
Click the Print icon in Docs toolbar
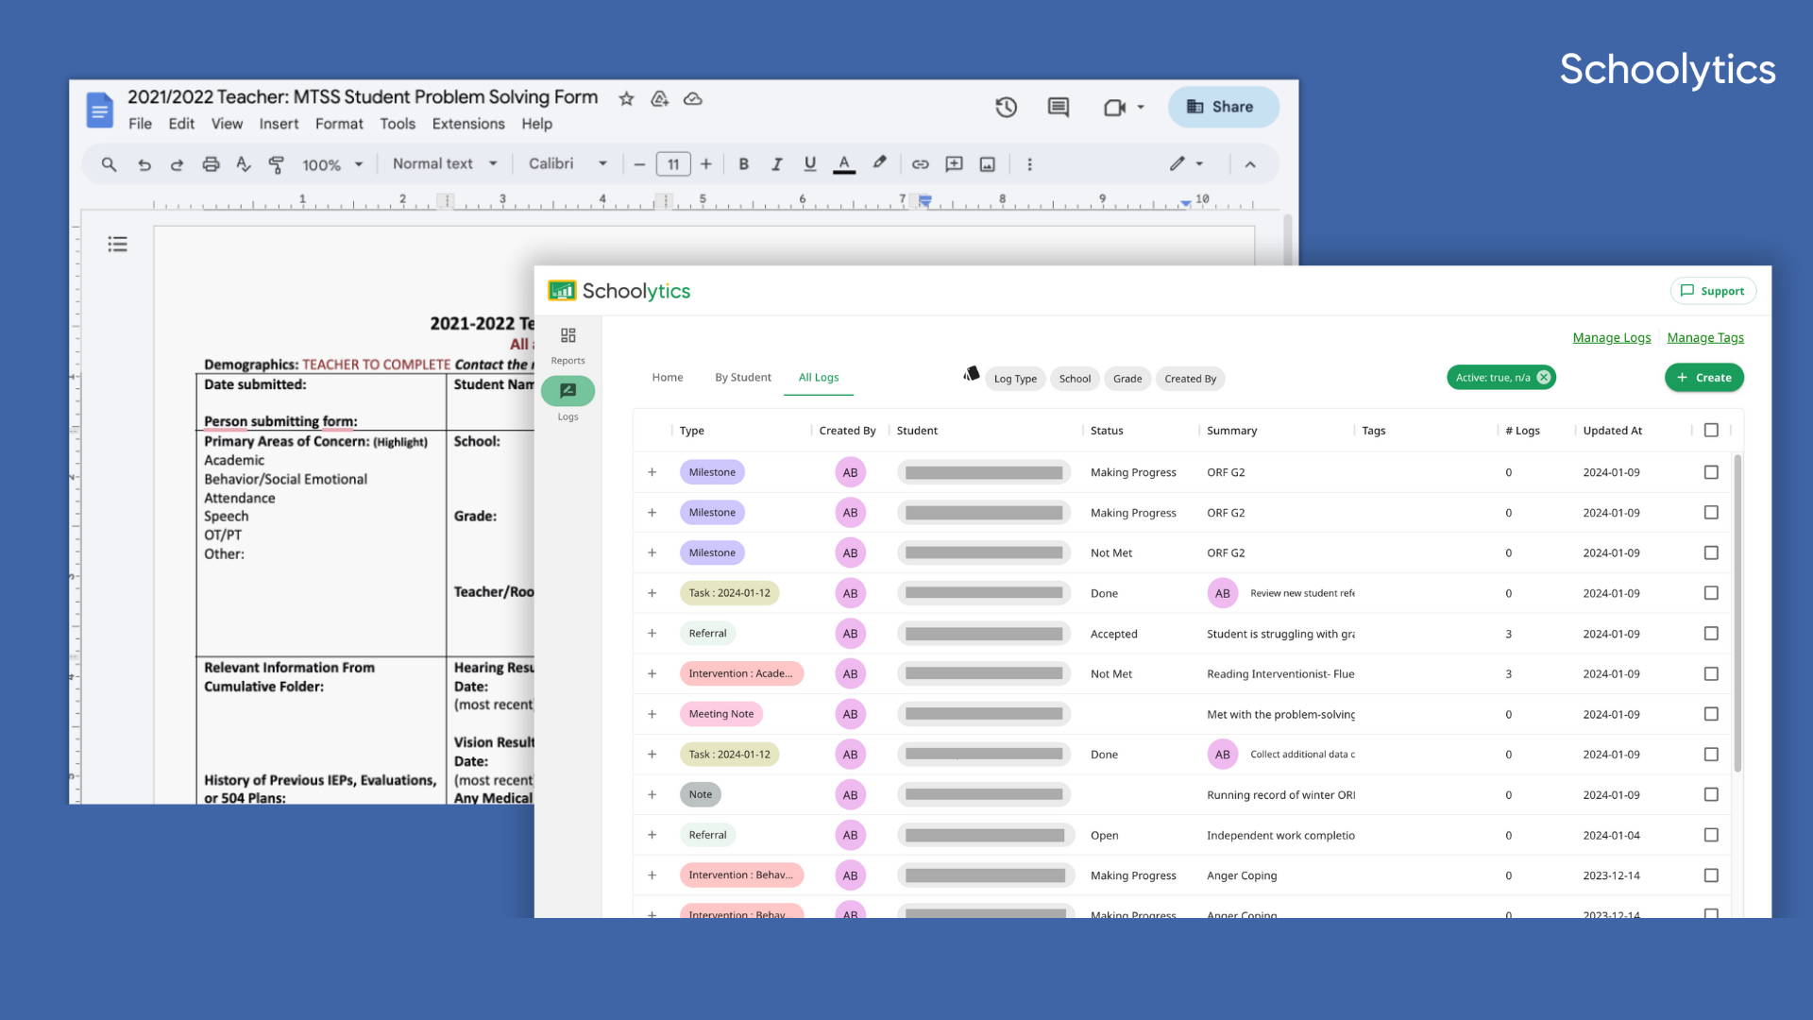211,163
